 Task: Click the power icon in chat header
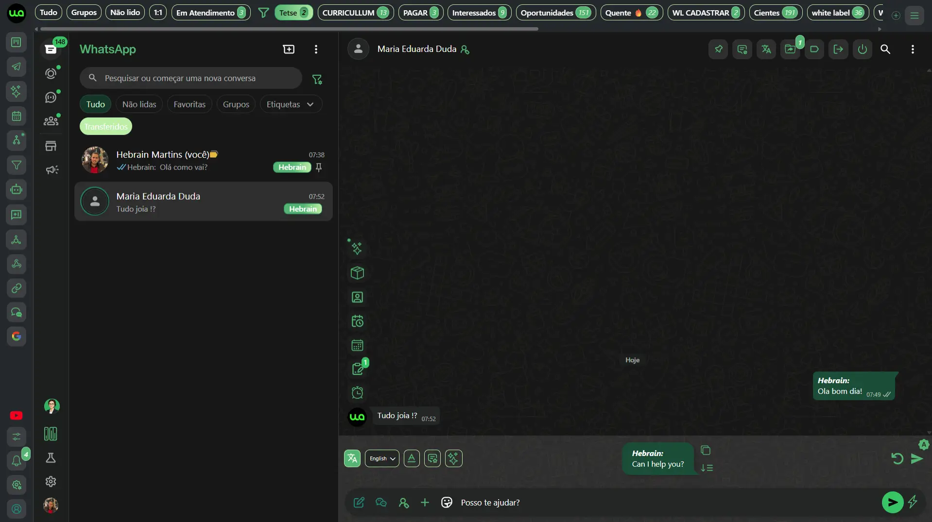[x=863, y=49]
